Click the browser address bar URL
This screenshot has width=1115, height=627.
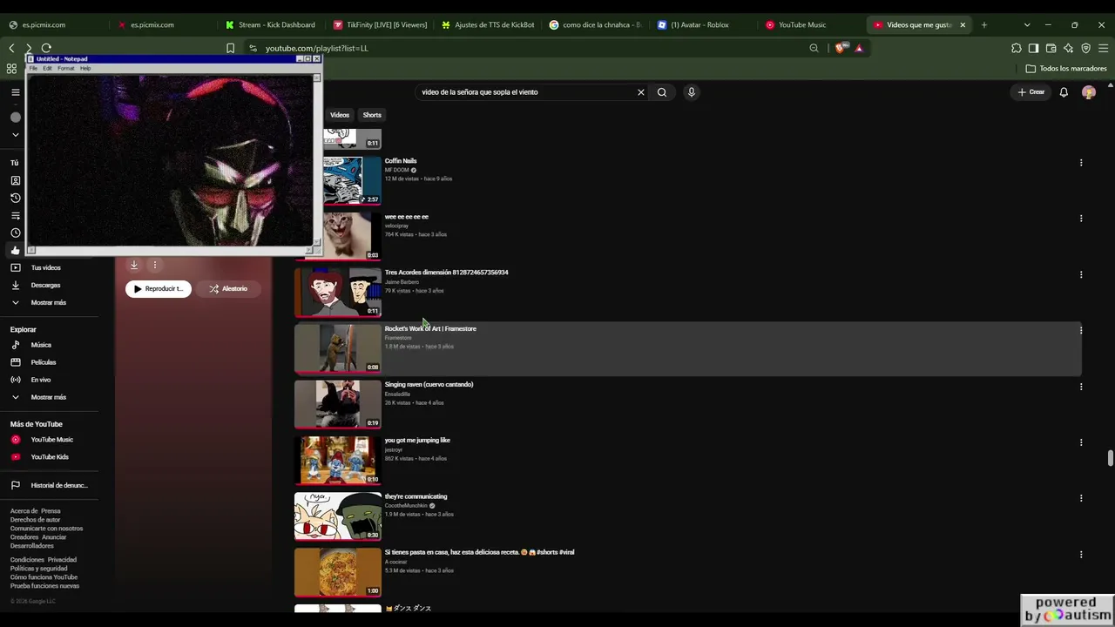(x=317, y=48)
